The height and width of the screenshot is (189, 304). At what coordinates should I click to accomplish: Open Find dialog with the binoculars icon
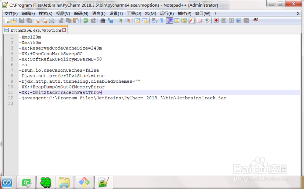(x=103, y=20)
